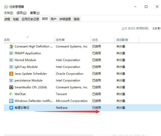Click the FMAPP Application icon
This screenshot has width=161, height=136.
pos(11,53)
